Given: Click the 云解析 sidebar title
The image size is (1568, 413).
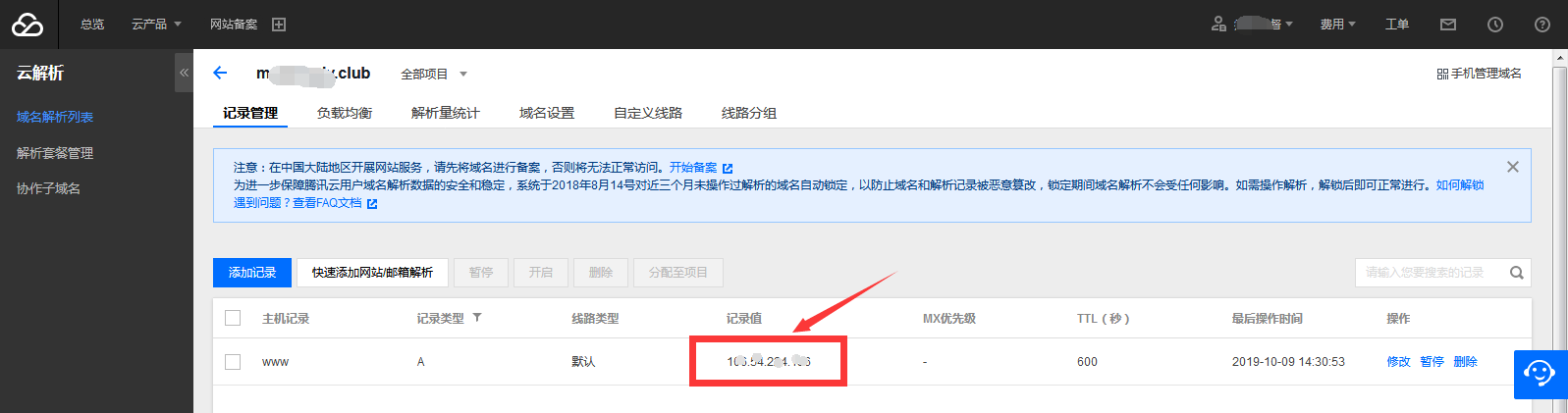Looking at the screenshot, I should (40, 73).
